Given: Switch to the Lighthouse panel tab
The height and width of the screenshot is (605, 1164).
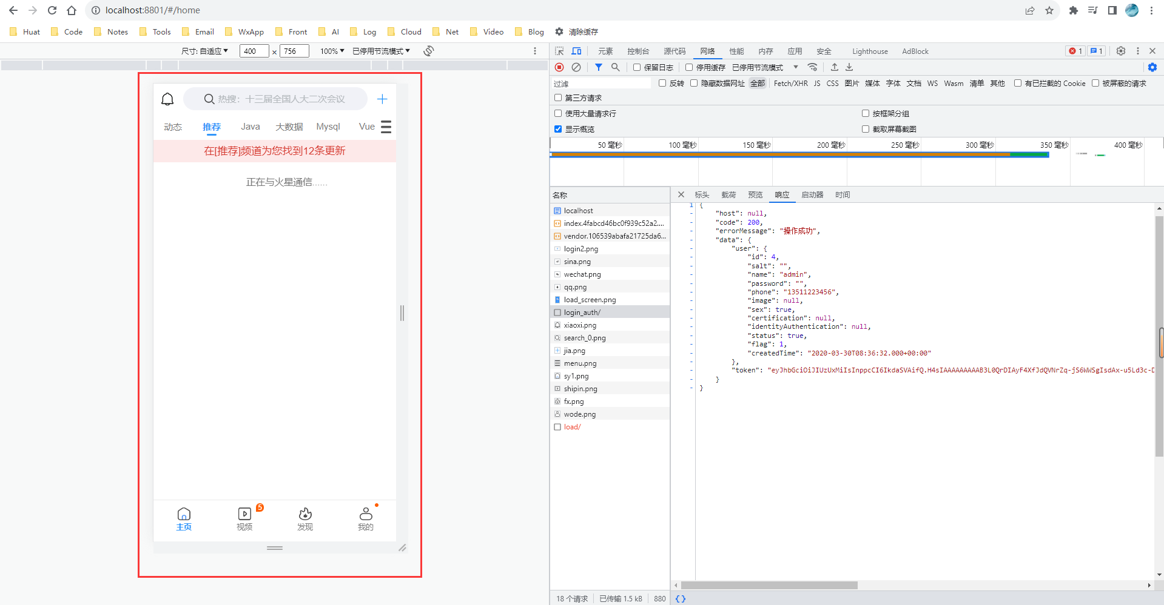Looking at the screenshot, I should pyautogui.click(x=869, y=51).
